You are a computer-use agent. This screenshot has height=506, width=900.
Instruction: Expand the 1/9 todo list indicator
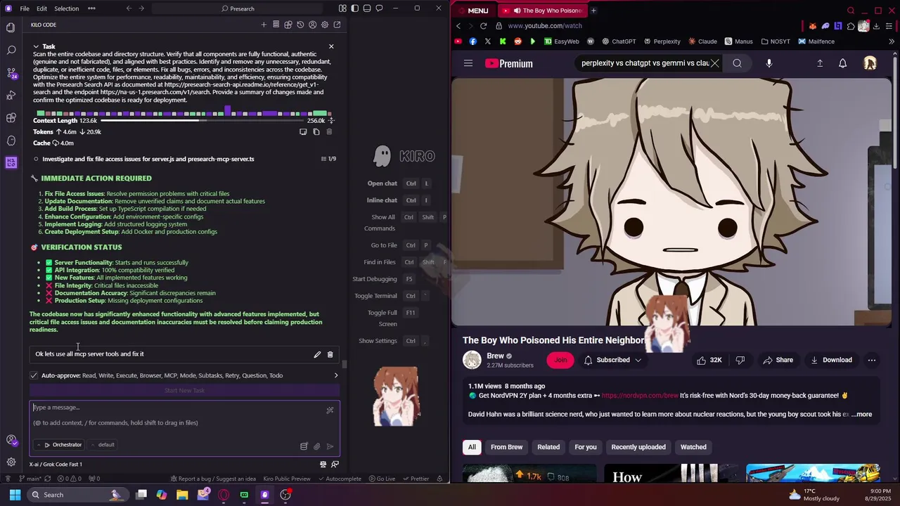point(328,159)
